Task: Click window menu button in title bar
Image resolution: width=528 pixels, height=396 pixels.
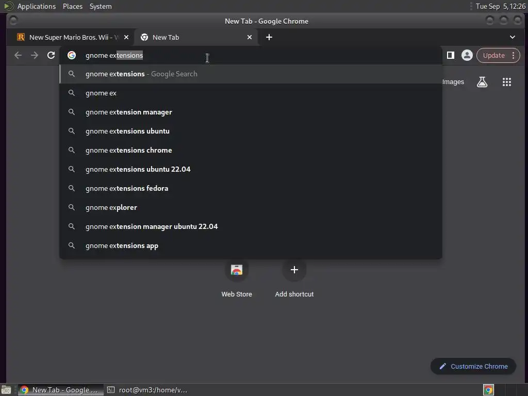Action: (13, 21)
